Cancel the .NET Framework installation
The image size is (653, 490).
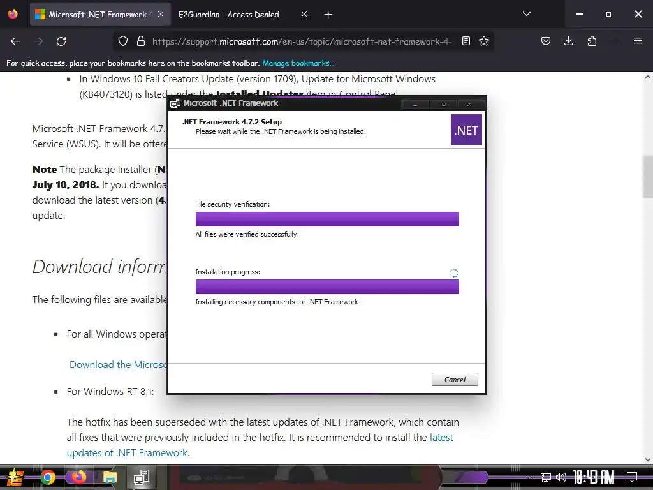pyautogui.click(x=455, y=379)
